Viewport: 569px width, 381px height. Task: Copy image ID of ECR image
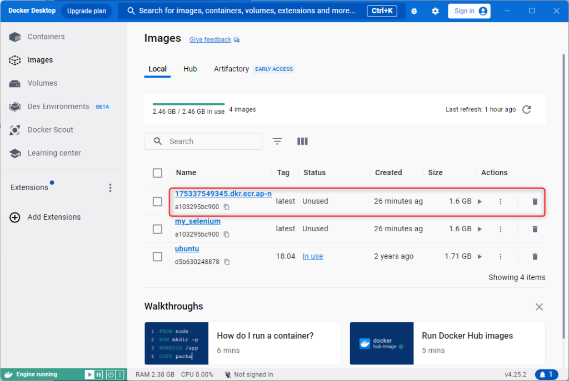[x=227, y=207]
